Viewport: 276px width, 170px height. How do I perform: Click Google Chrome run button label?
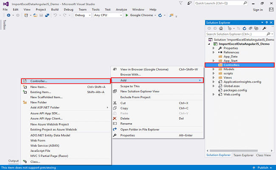point(141,15)
